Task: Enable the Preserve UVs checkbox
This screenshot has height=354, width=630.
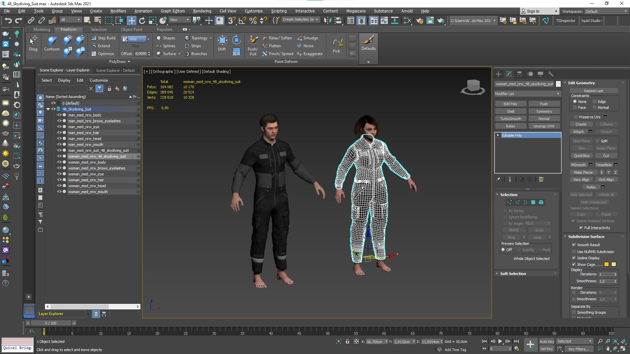Action: click(x=576, y=117)
